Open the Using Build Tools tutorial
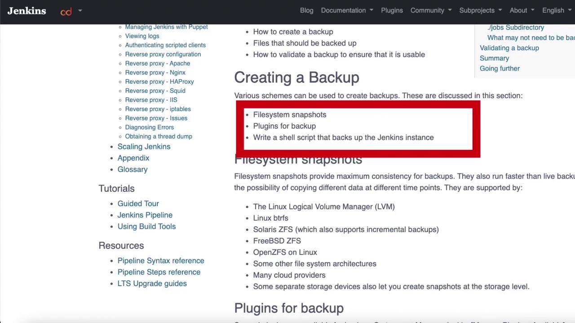Screen dimensions: 575x323 tap(146, 227)
